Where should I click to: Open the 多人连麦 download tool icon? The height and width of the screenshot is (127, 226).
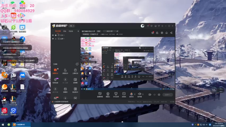click(x=65, y=81)
